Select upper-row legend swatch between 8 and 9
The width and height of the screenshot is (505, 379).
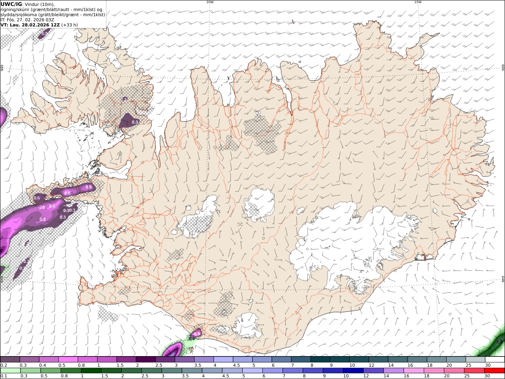click(320, 359)
